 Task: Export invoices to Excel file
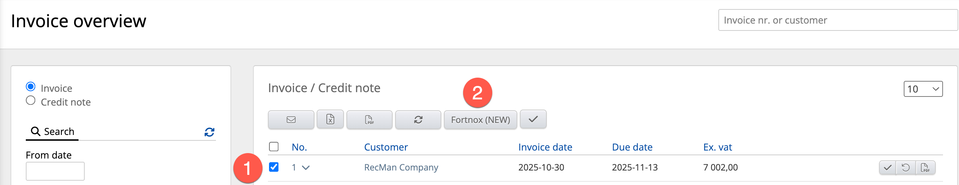(330, 120)
